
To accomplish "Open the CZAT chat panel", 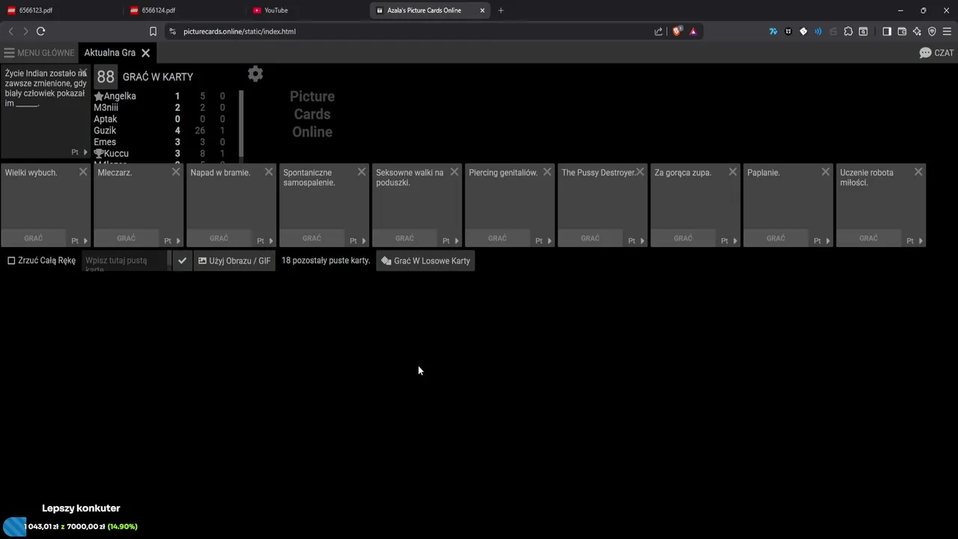I will 936,53.
